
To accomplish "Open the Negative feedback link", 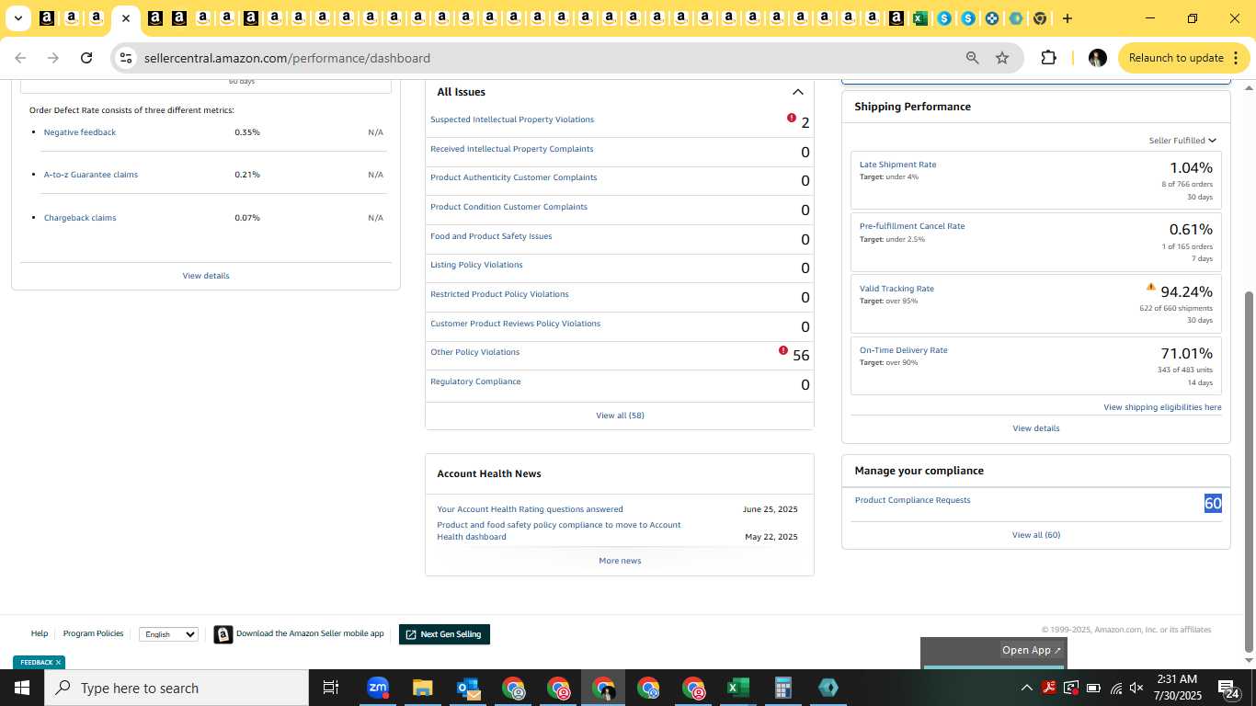I will tap(80, 132).
